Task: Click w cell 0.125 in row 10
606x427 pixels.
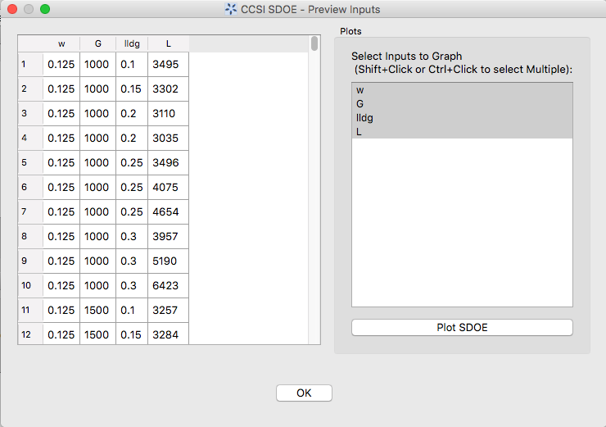Action: coord(61,285)
